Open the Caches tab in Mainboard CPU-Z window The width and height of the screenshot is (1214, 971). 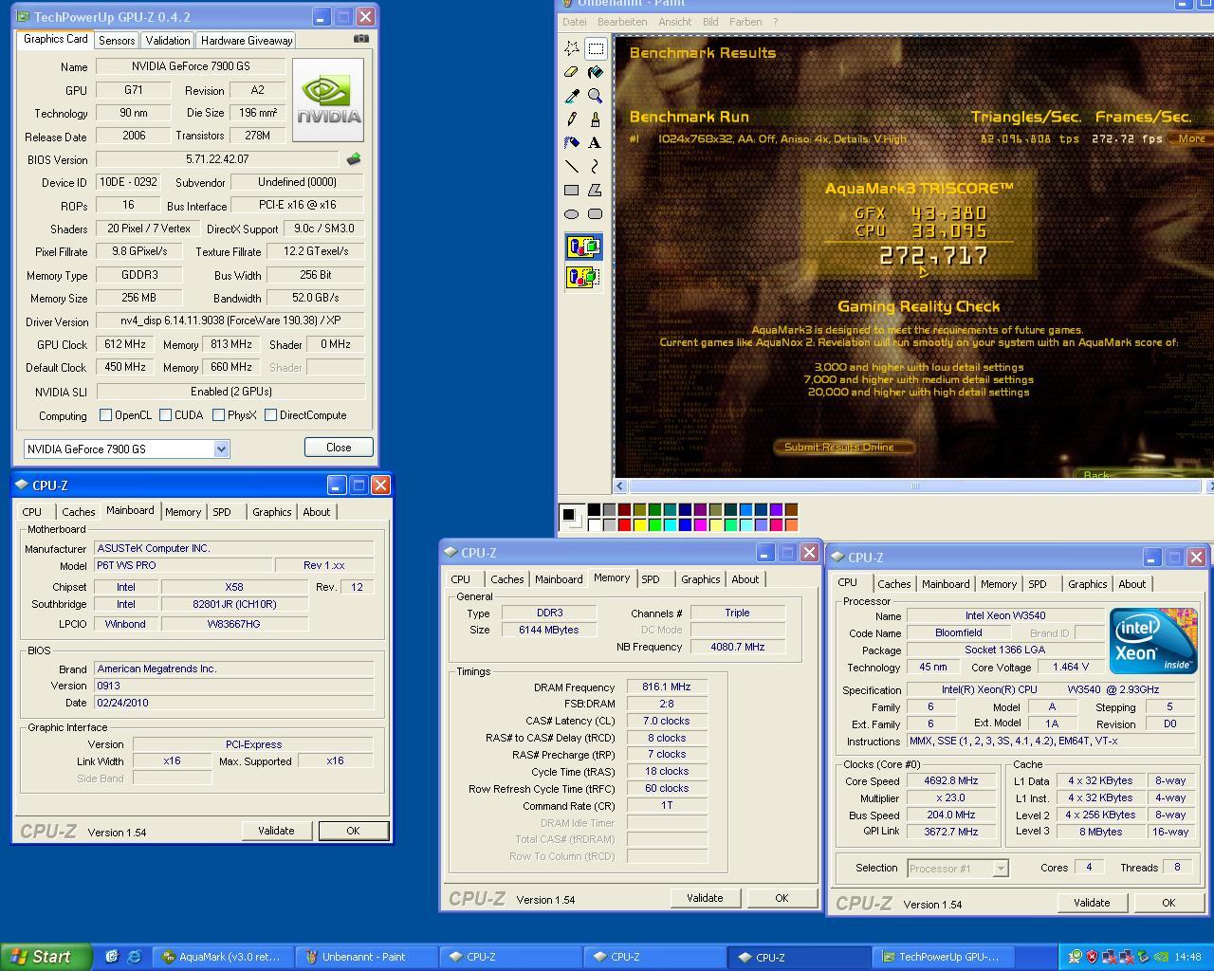(x=78, y=512)
